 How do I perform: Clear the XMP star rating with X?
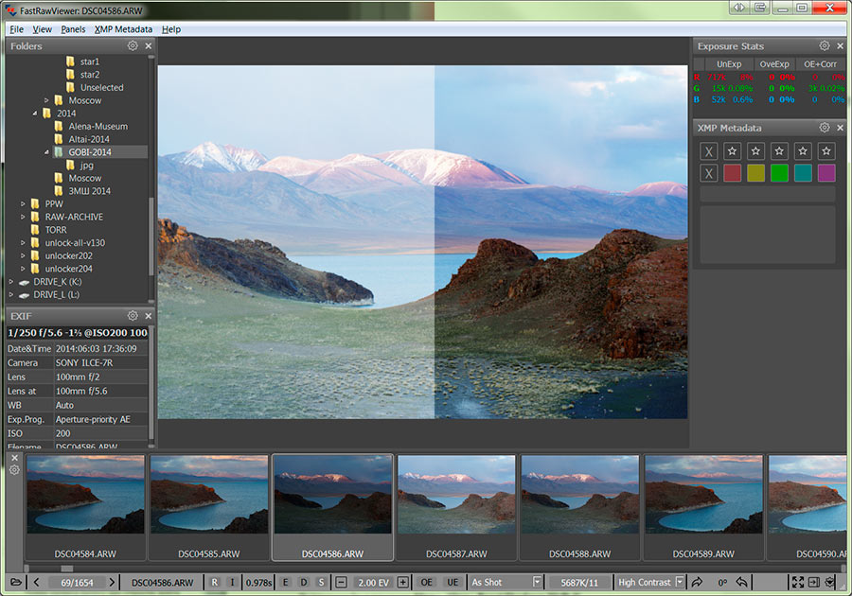(709, 151)
